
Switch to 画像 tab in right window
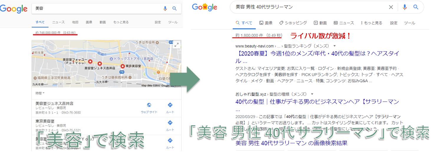266,23
